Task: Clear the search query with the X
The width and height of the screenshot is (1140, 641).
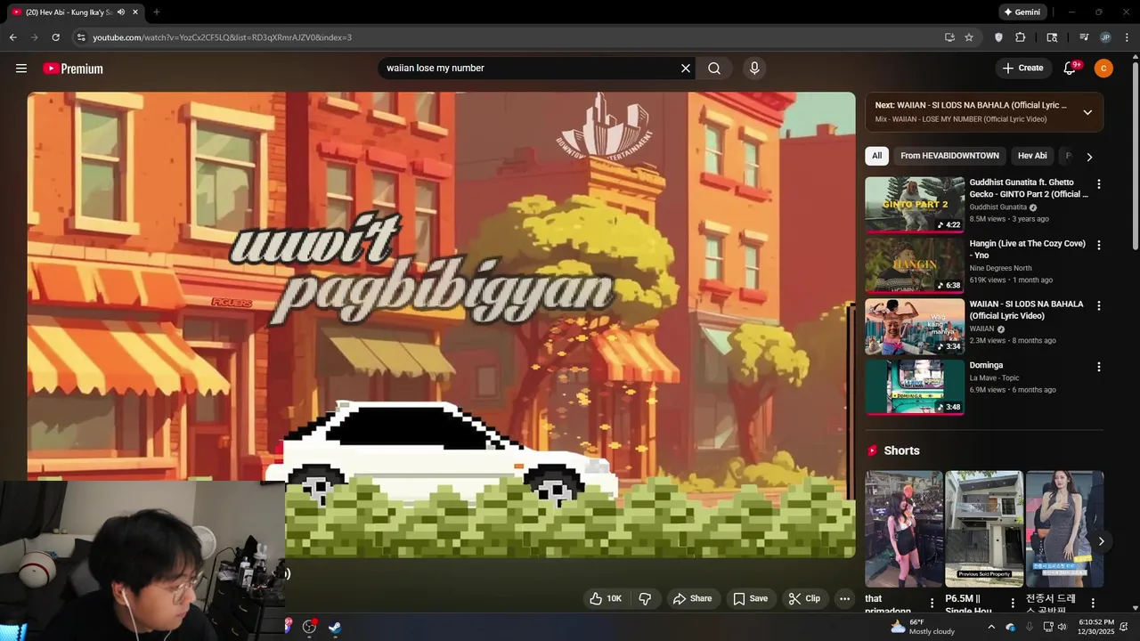Action: (686, 69)
